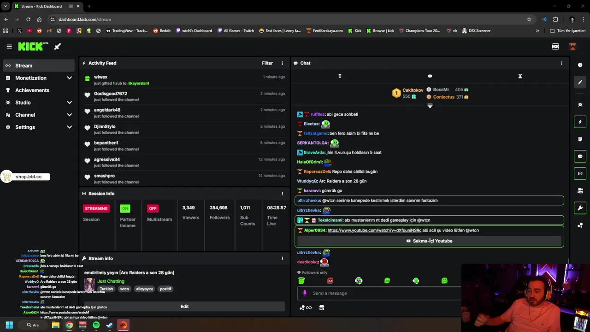Screen dimensions: 590x332
Task: Click the channel points infinity icon below chat
Action: pyautogui.click(x=306, y=308)
